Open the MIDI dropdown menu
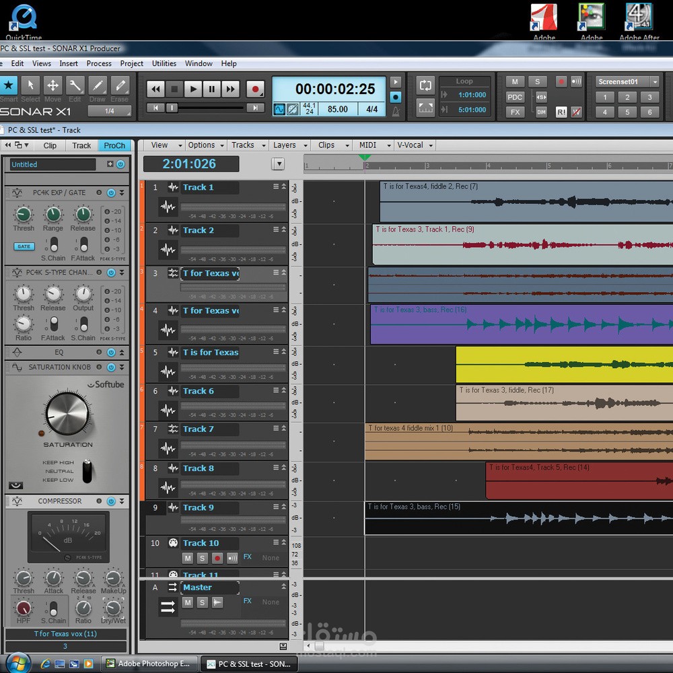The height and width of the screenshot is (673, 673). tap(374, 145)
